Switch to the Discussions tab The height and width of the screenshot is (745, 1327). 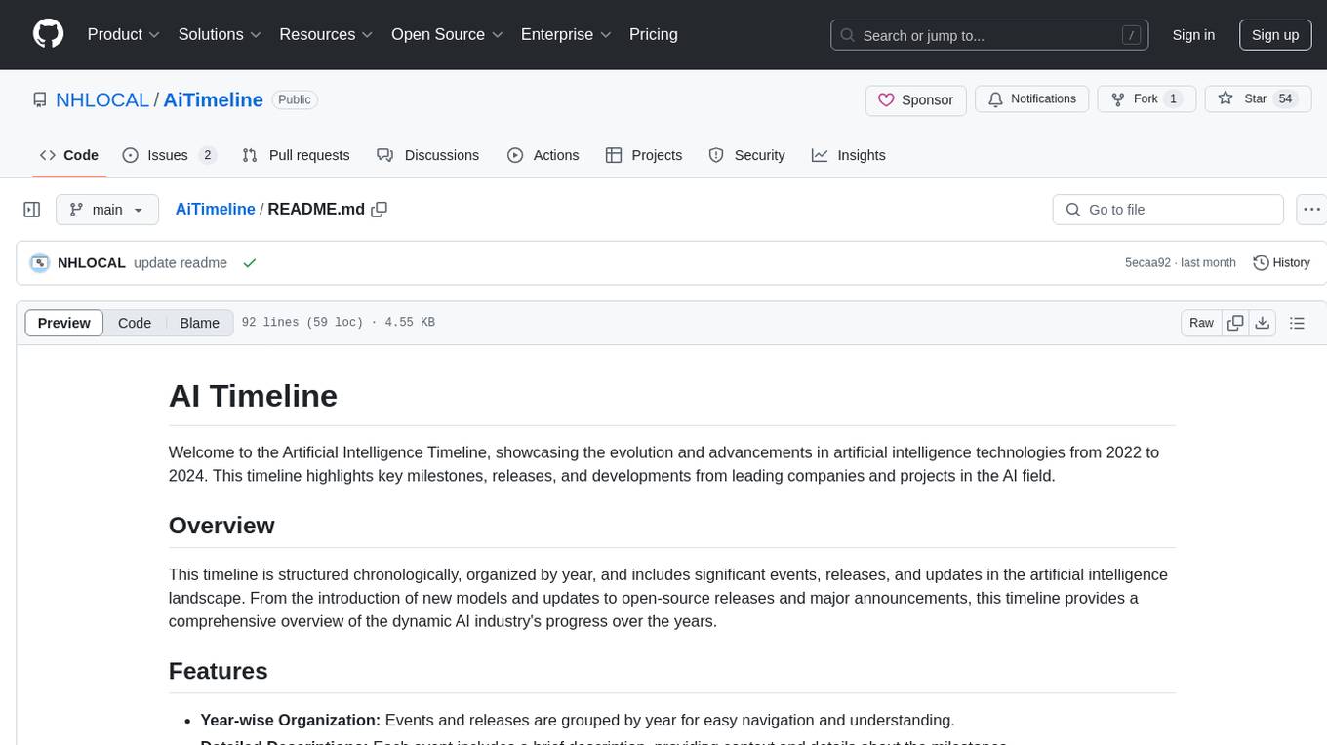427,155
